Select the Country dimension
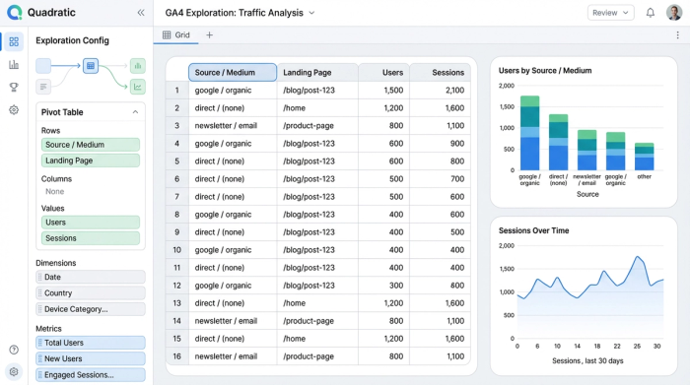Image resolution: width=690 pixels, height=385 pixels. 91,293
